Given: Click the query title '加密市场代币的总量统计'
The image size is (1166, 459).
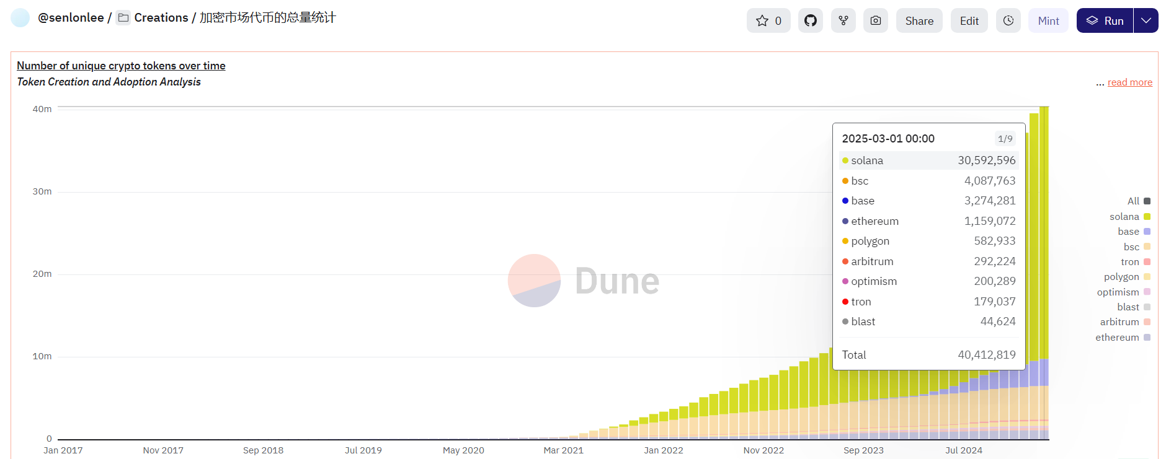Looking at the screenshot, I should tap(268, 18).
